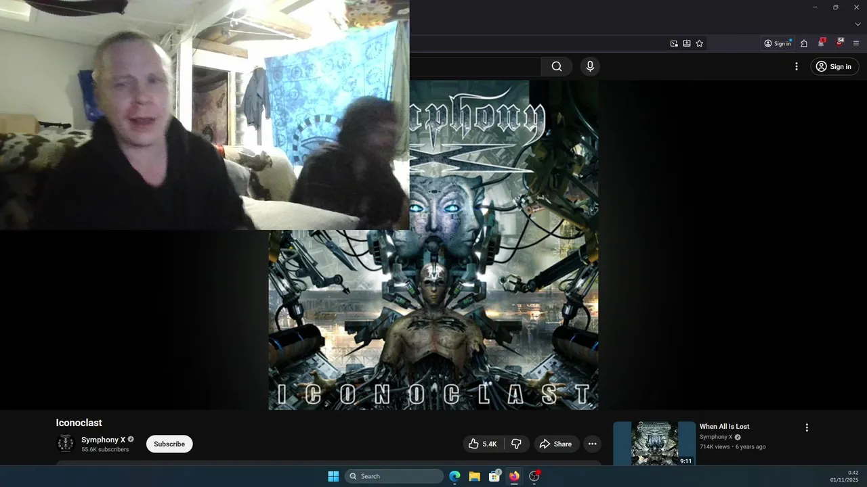The image size is (867, 487).
Task: Click Share button below video
Action: [x=555, y=444]
